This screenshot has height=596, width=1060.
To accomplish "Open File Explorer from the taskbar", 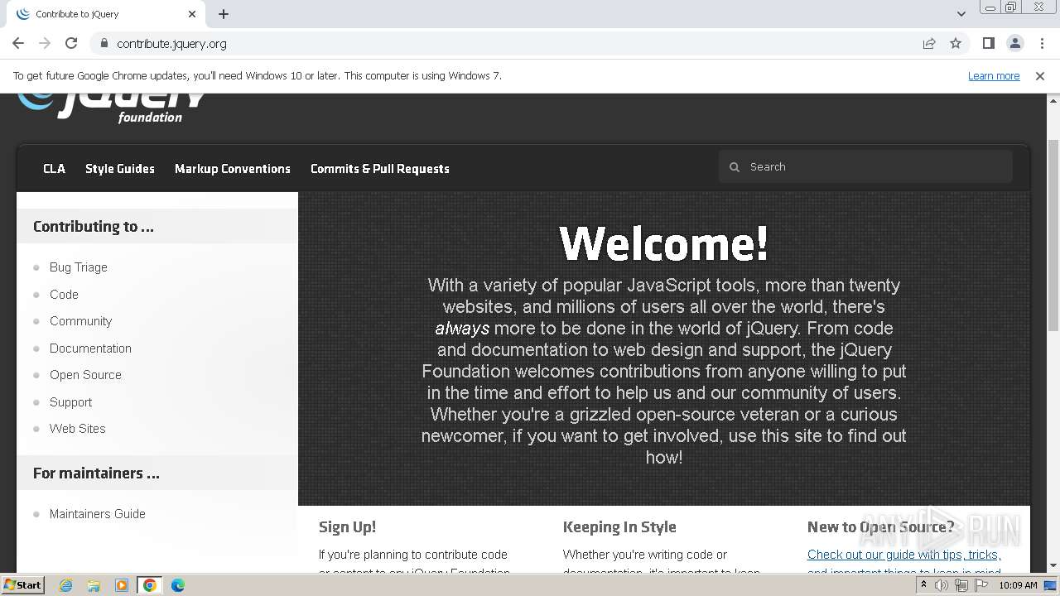I will 94,585.
